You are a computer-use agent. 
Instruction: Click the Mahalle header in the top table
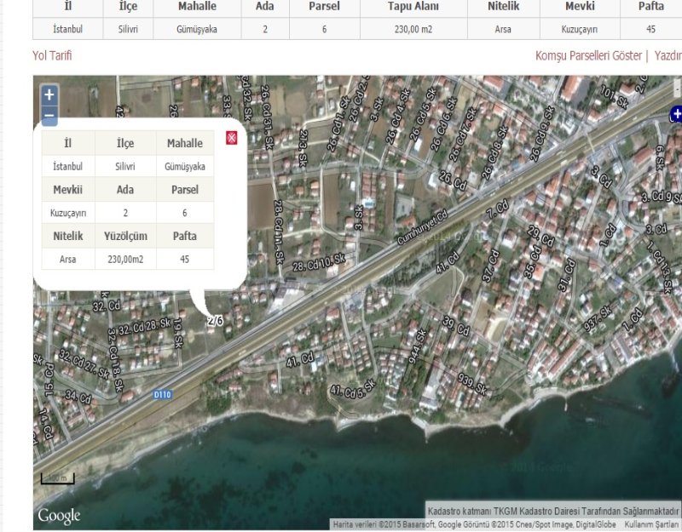pos(197,7)
